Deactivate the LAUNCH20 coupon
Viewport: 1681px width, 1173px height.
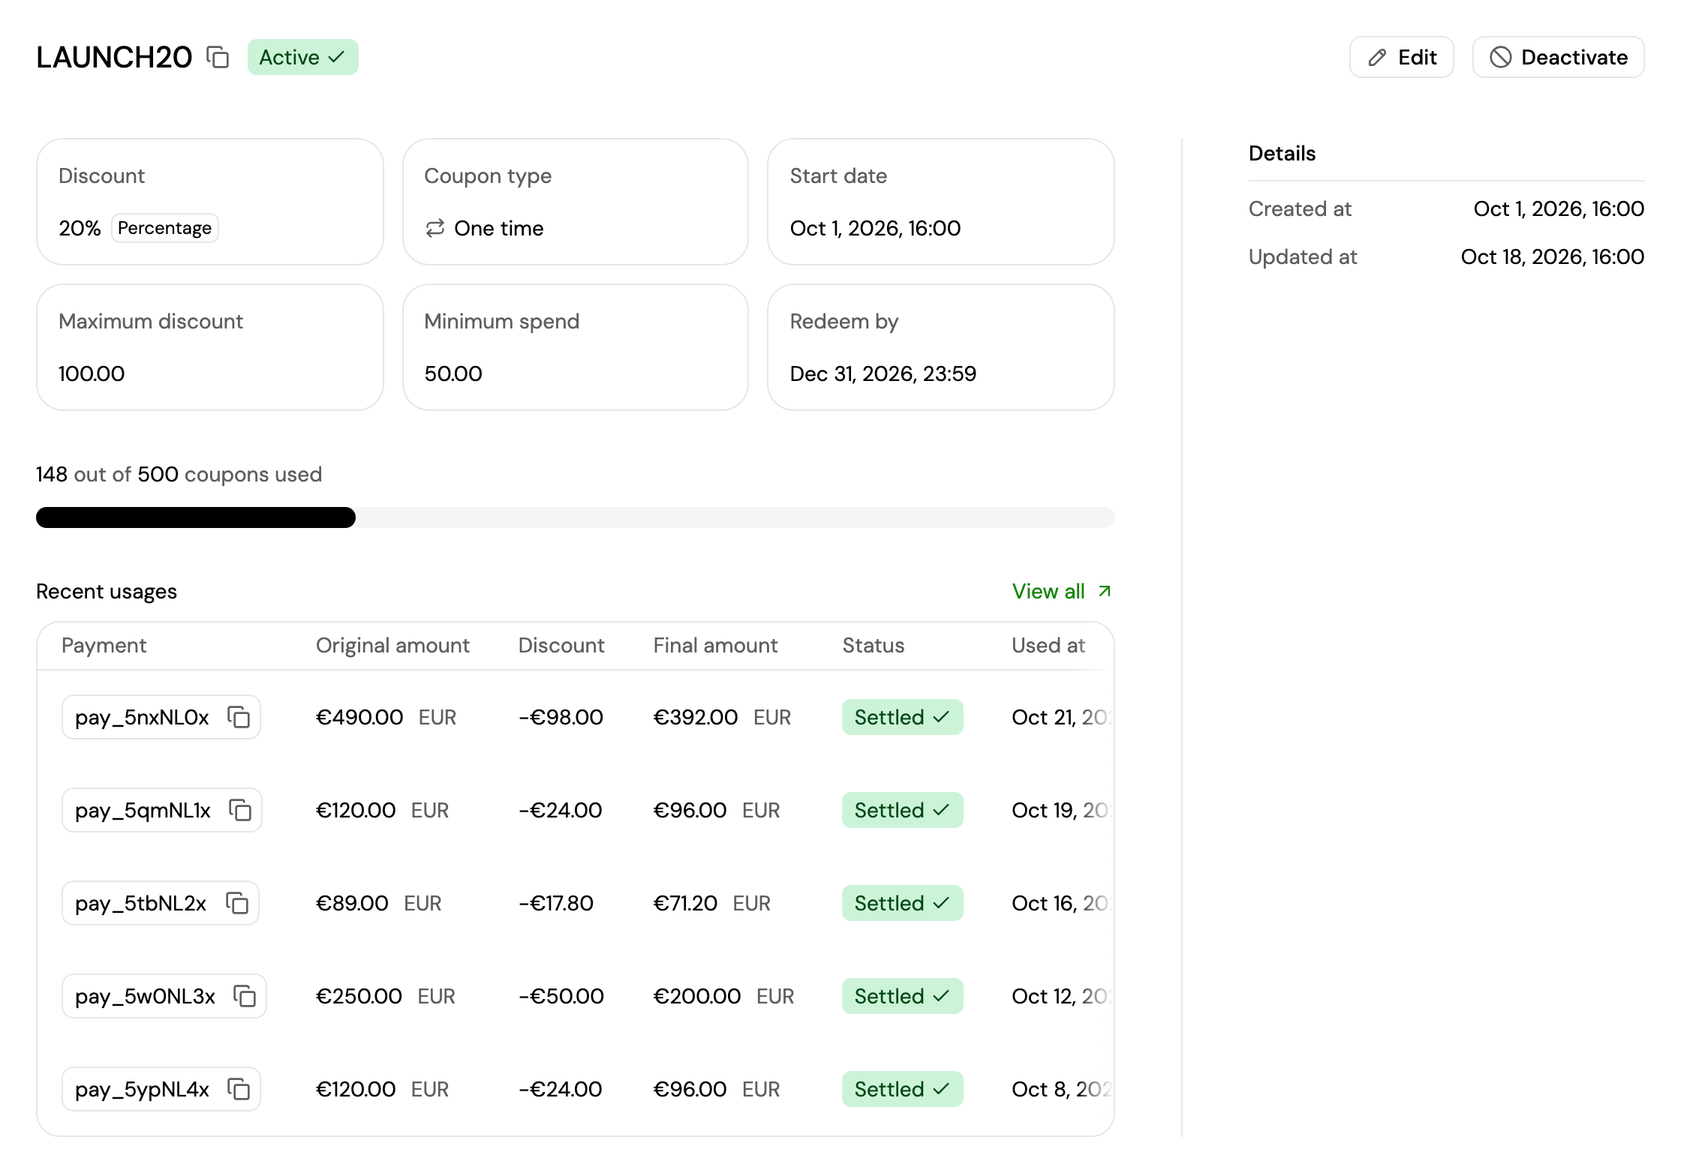[1558, 57]
